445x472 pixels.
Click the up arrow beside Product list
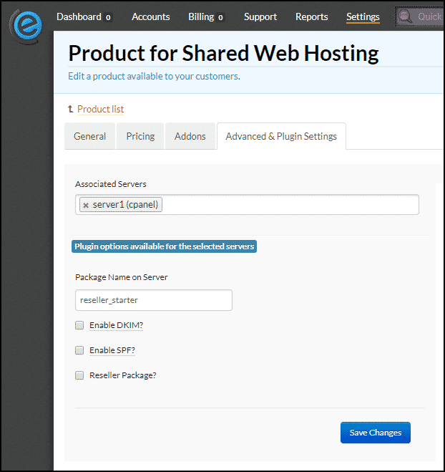pos(71,109)
